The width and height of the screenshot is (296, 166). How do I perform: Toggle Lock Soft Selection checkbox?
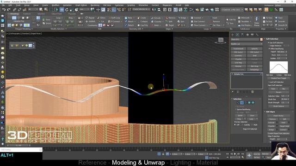coord(269,82)
